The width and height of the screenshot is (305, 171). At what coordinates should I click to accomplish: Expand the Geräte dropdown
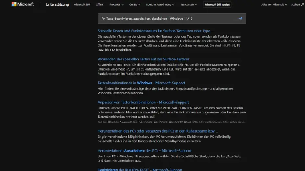(x=135, y=4)
